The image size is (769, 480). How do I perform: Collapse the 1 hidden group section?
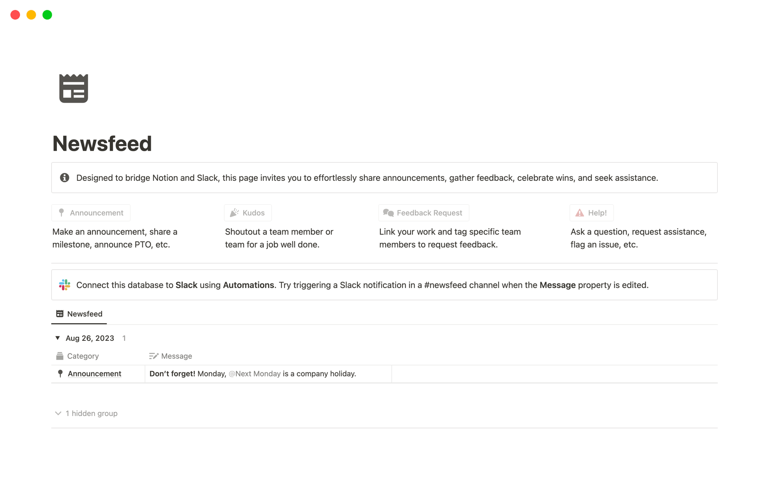[58, 413]
